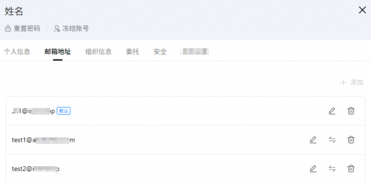Click 冻结账号 to freeze the account

click(71, 28)
